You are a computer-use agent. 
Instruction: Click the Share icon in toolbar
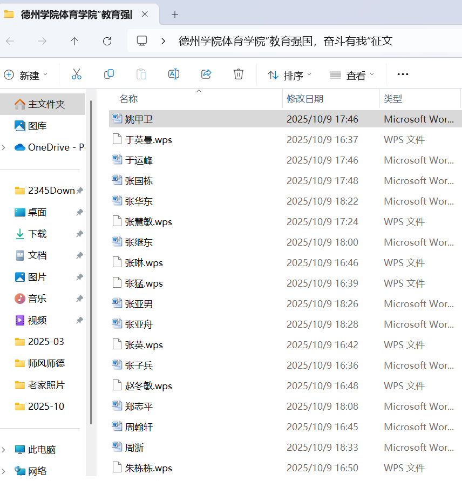(x=206, y=74)
